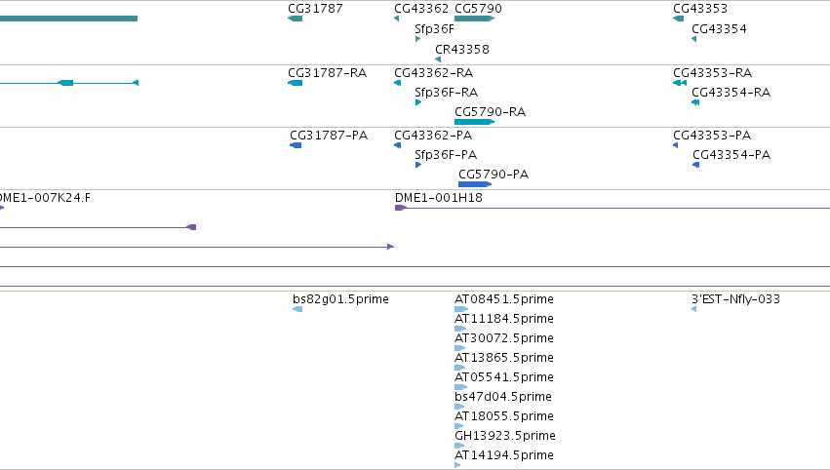Screen dimensions: 830x470
Task: Select the CG43354-RA transcript arrow
Action: (x=695, y=102)
